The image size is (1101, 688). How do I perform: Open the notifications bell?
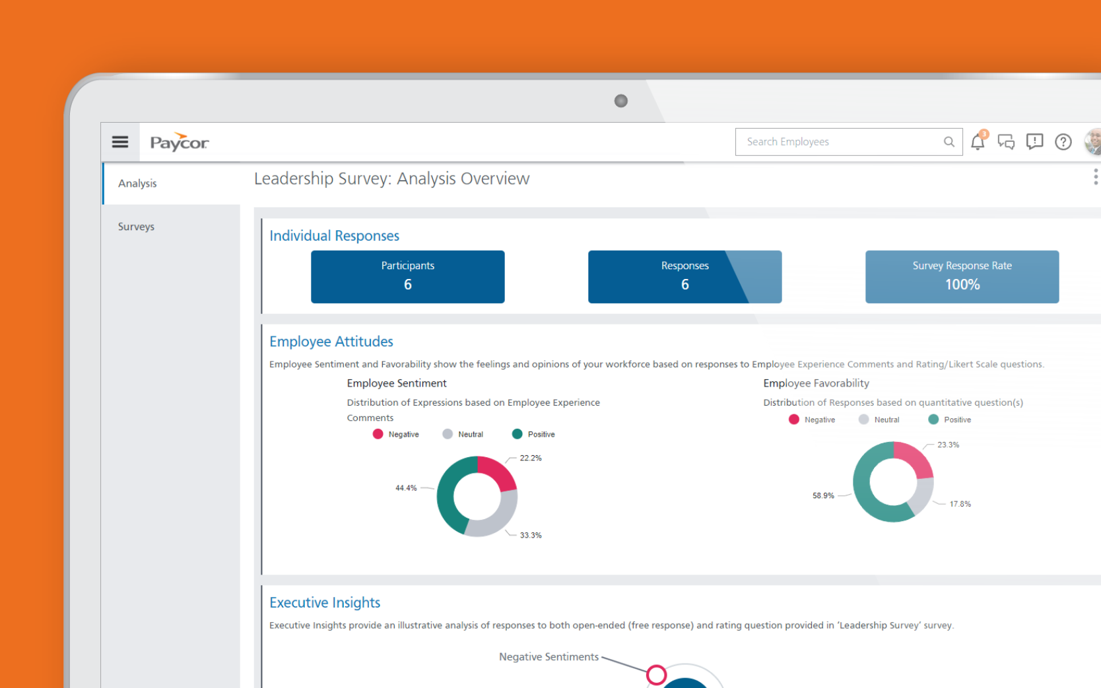click(x=978, y=141)
